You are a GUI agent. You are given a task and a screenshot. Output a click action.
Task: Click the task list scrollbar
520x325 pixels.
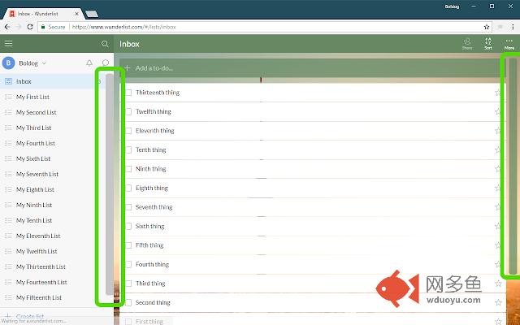click(513, 166)
